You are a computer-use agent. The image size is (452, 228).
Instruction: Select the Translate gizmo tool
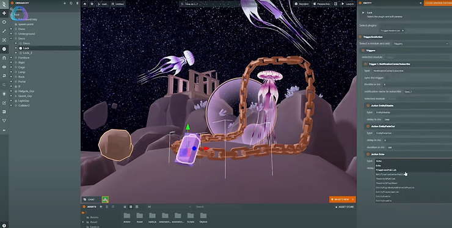coord(4,13)
